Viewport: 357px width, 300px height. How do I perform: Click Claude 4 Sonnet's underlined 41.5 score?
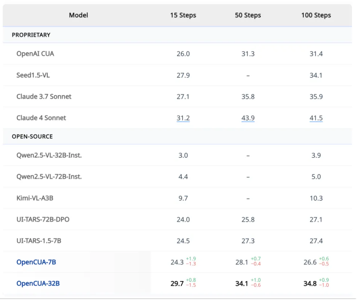(316, 118)
